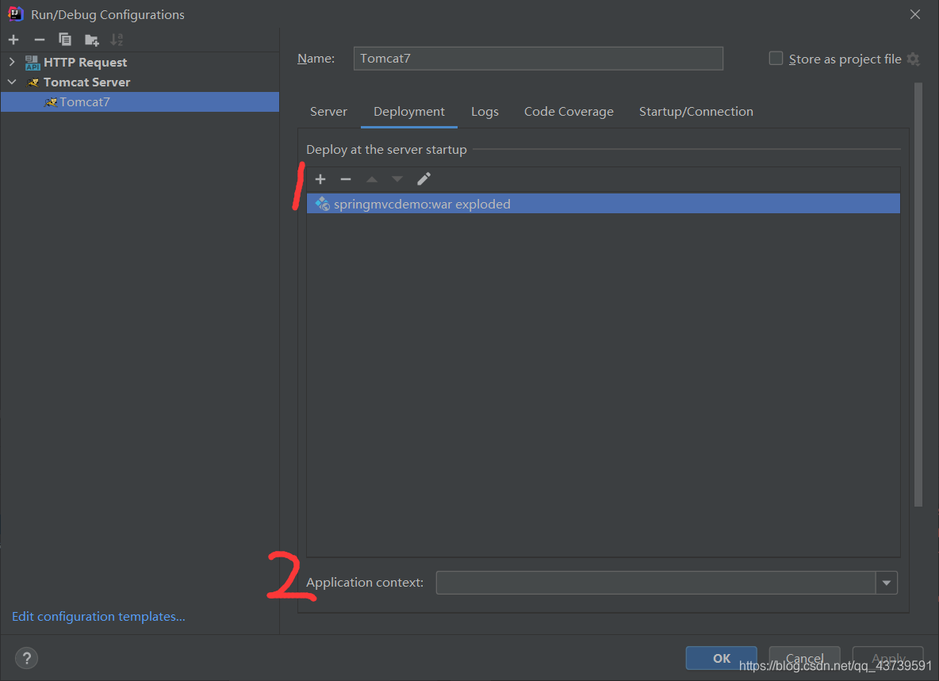This screenshot has height=681, width=939.
Task: Open Edit configuration templates
Action: tap(98, 616)
